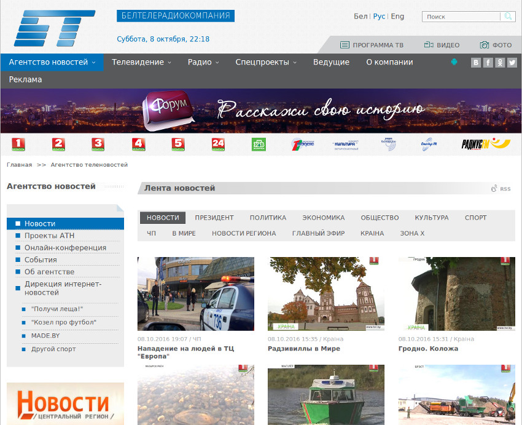Click the search magnifier icon
The image size is (522, 425).
tap(508, 17)
